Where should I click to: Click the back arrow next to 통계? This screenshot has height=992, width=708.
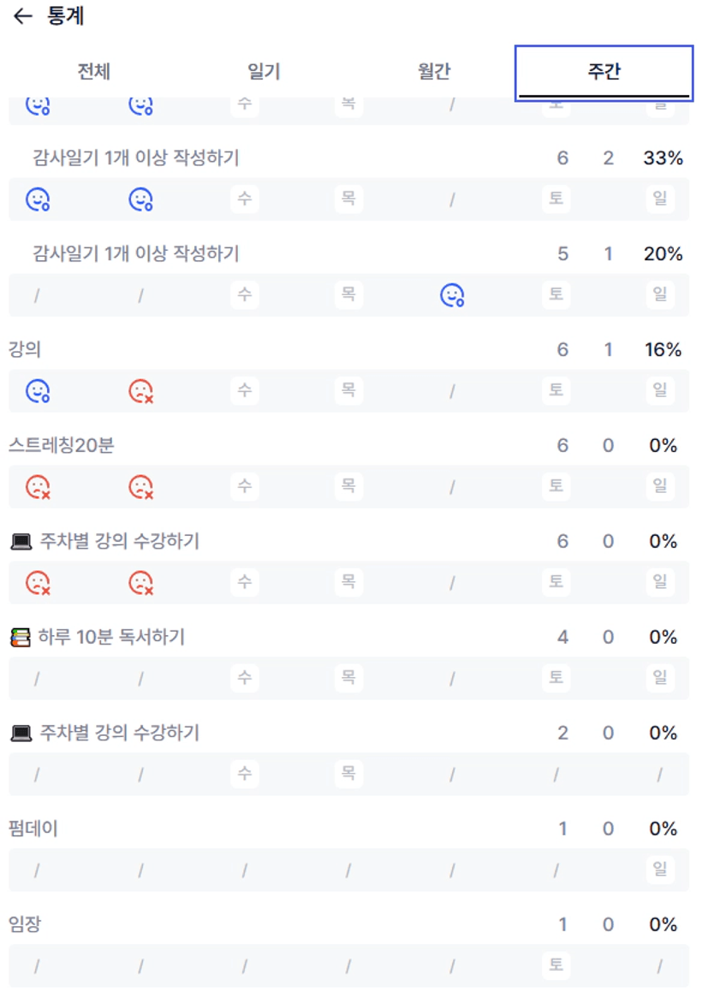click(23, 16)
